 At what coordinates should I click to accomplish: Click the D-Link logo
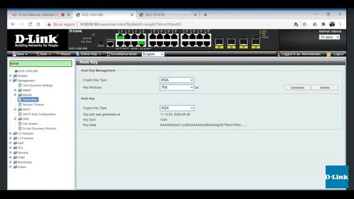click(37, 40)
